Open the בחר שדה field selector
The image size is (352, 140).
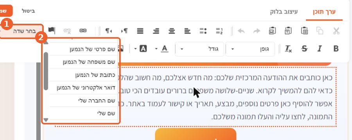22,31
